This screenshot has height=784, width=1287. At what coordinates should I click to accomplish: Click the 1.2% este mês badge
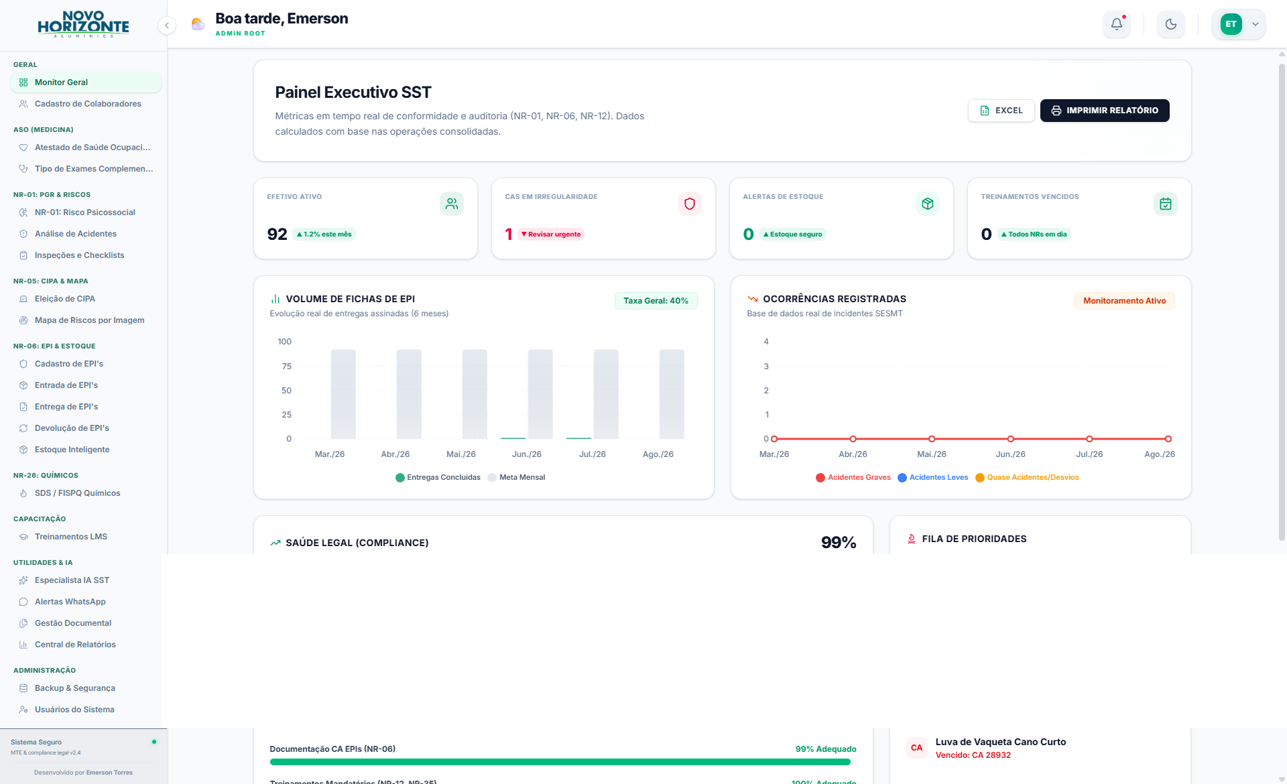click(x=324, y=235)
